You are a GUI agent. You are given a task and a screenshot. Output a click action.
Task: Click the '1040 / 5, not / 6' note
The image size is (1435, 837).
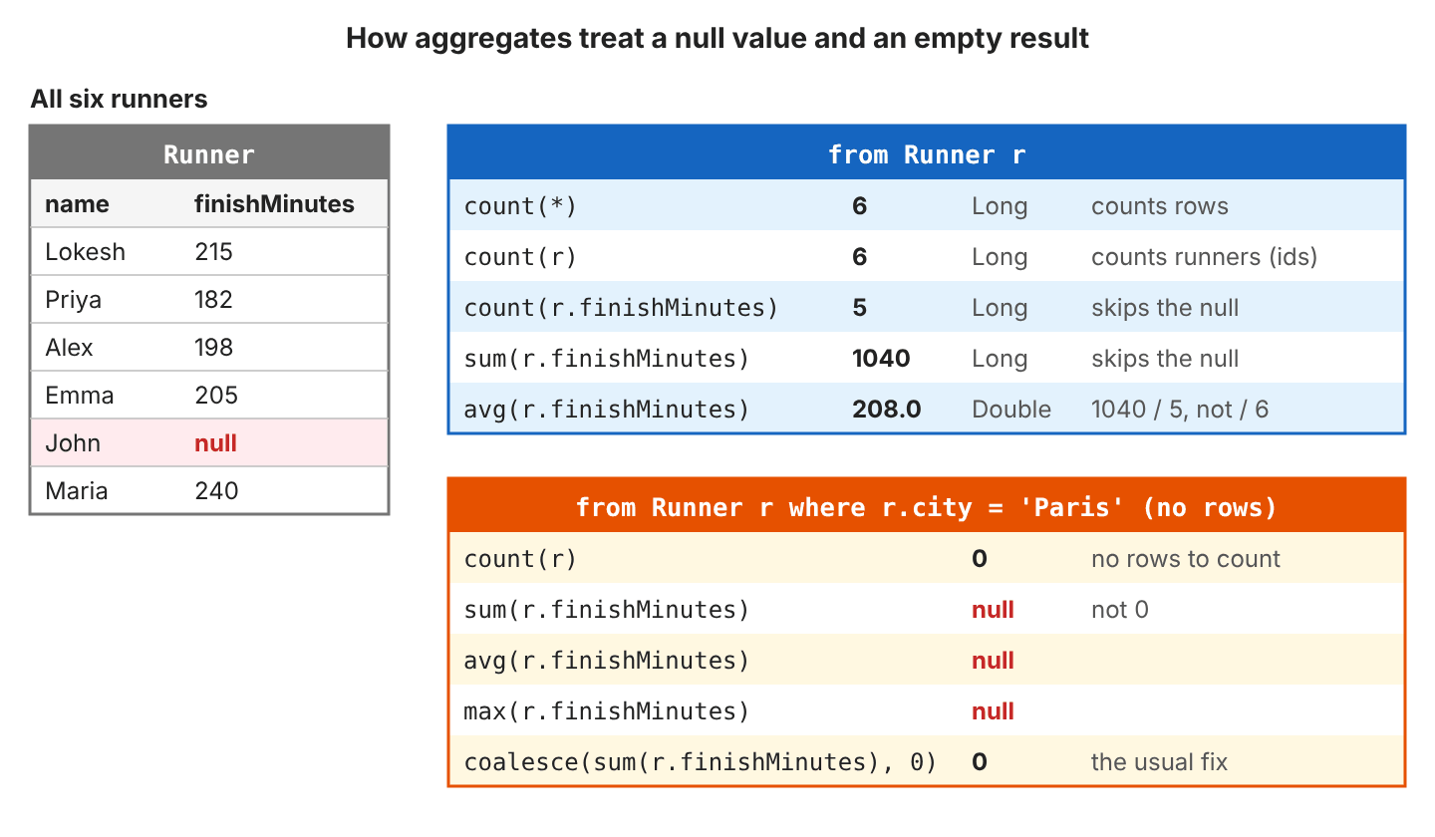coord(1180,410)
